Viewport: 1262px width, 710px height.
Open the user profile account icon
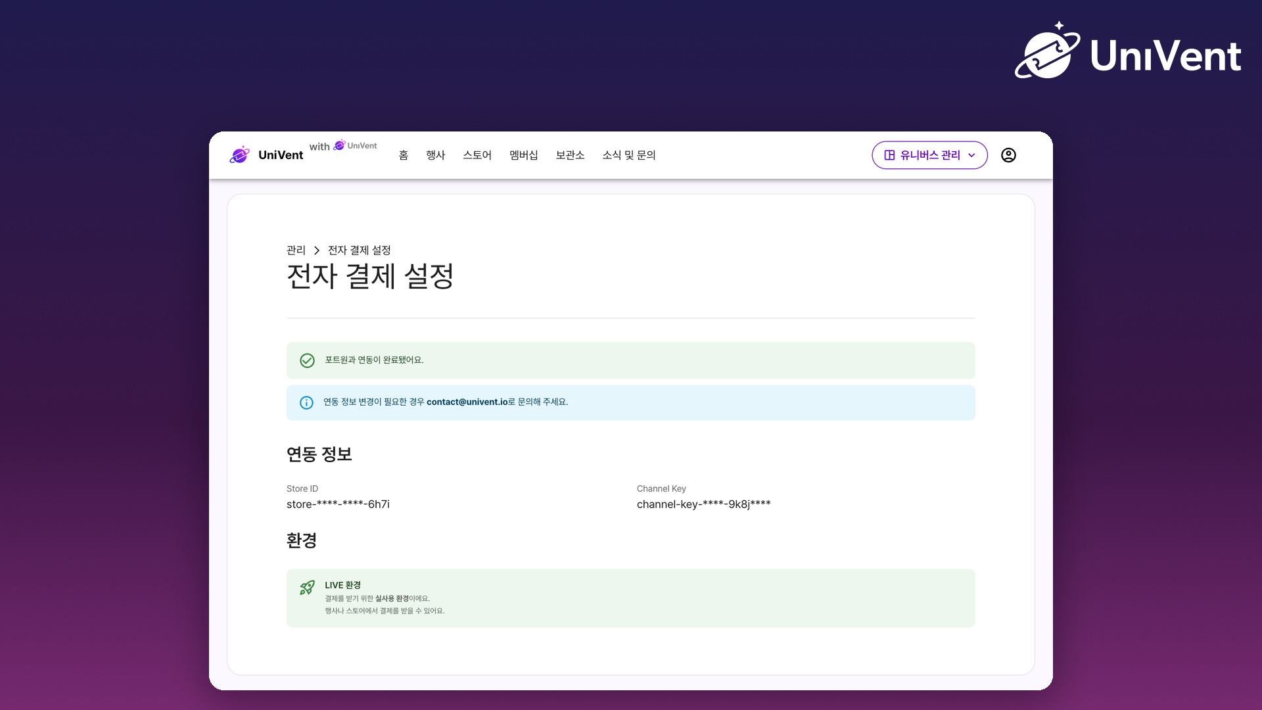(1008, 155)
